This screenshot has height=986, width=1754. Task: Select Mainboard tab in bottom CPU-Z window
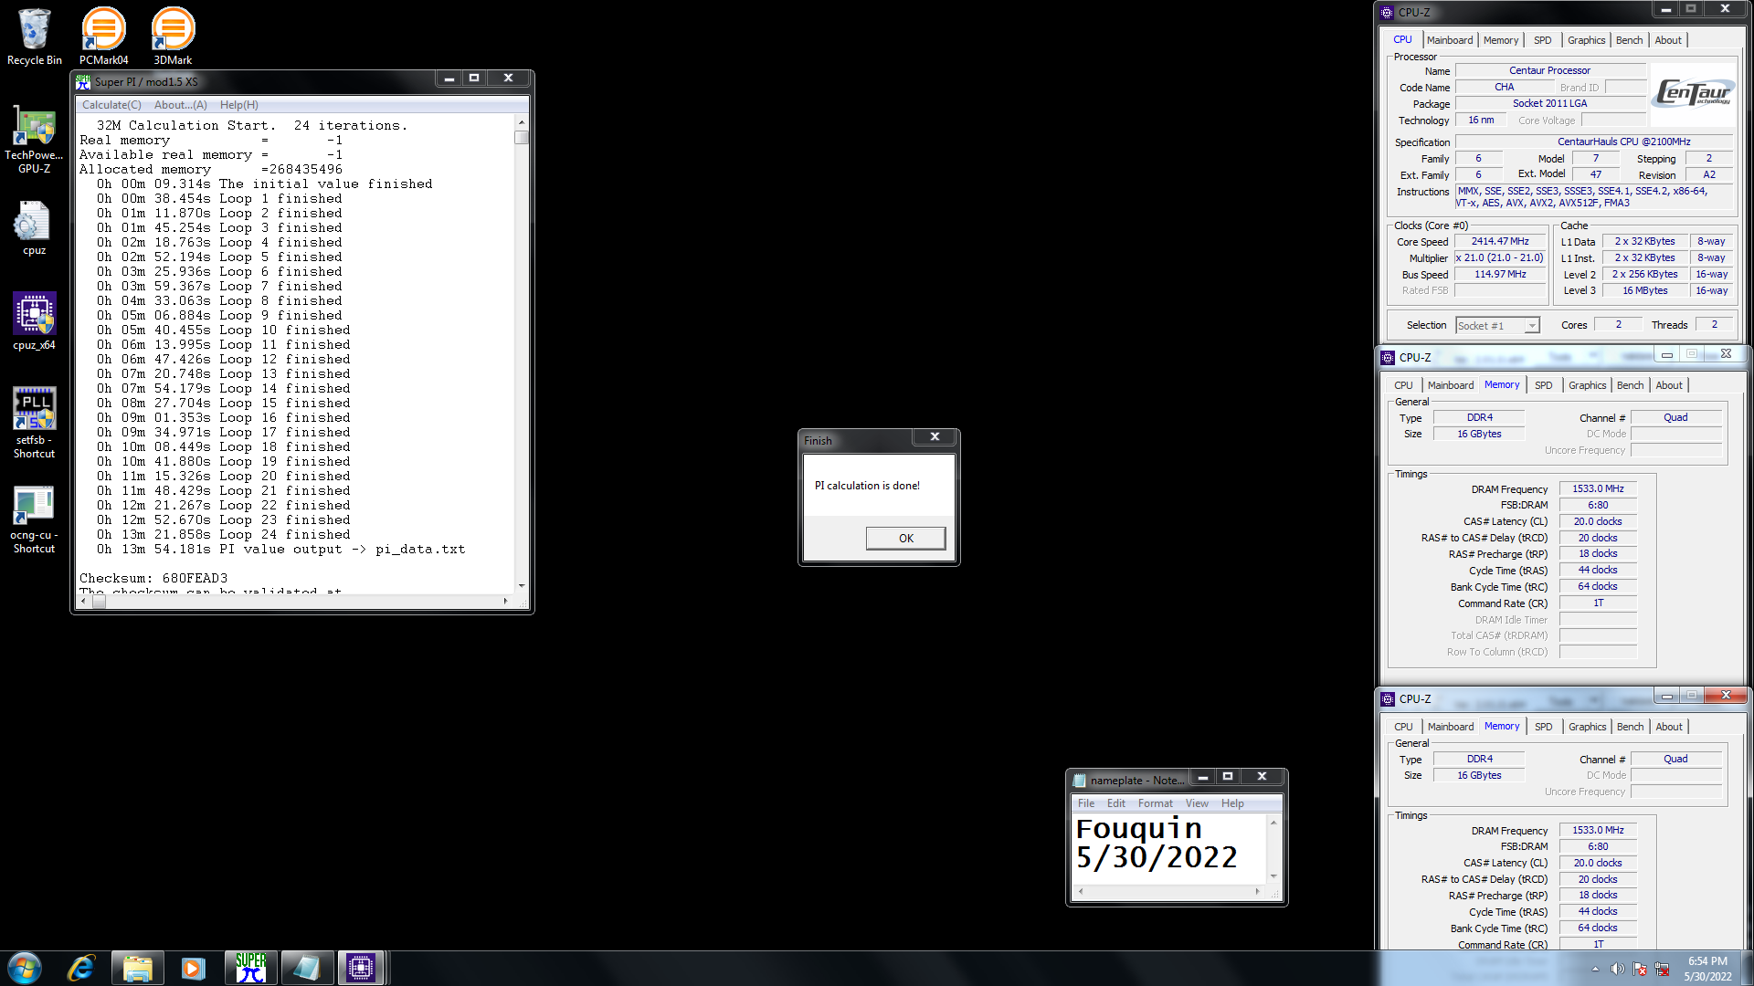coord(1451,727)
